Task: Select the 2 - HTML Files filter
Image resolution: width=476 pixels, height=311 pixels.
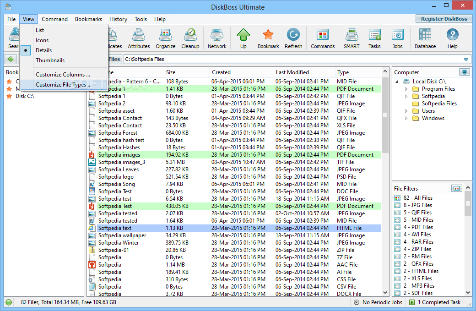Action: pyautogui.click(x=421, y=271)
